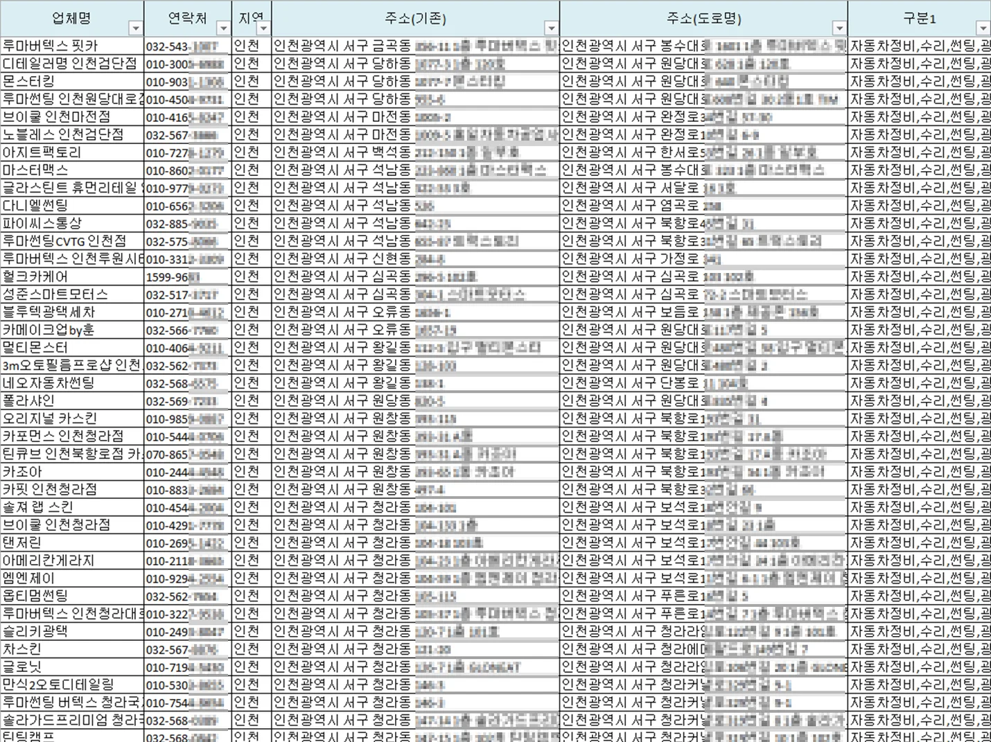Open the 연락처 column filter dropdown
Screen dimensions: 991x742
pos(223,28)
